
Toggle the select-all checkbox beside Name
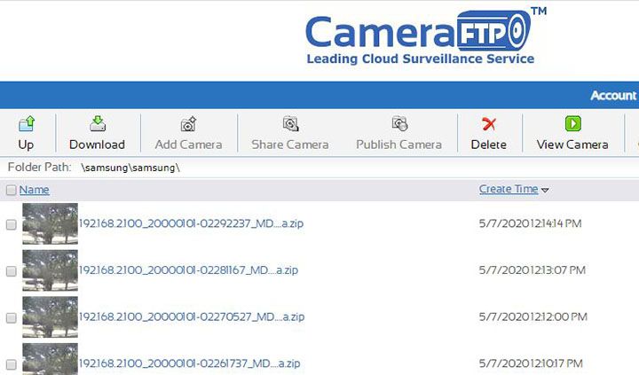(x=11, y=190)
